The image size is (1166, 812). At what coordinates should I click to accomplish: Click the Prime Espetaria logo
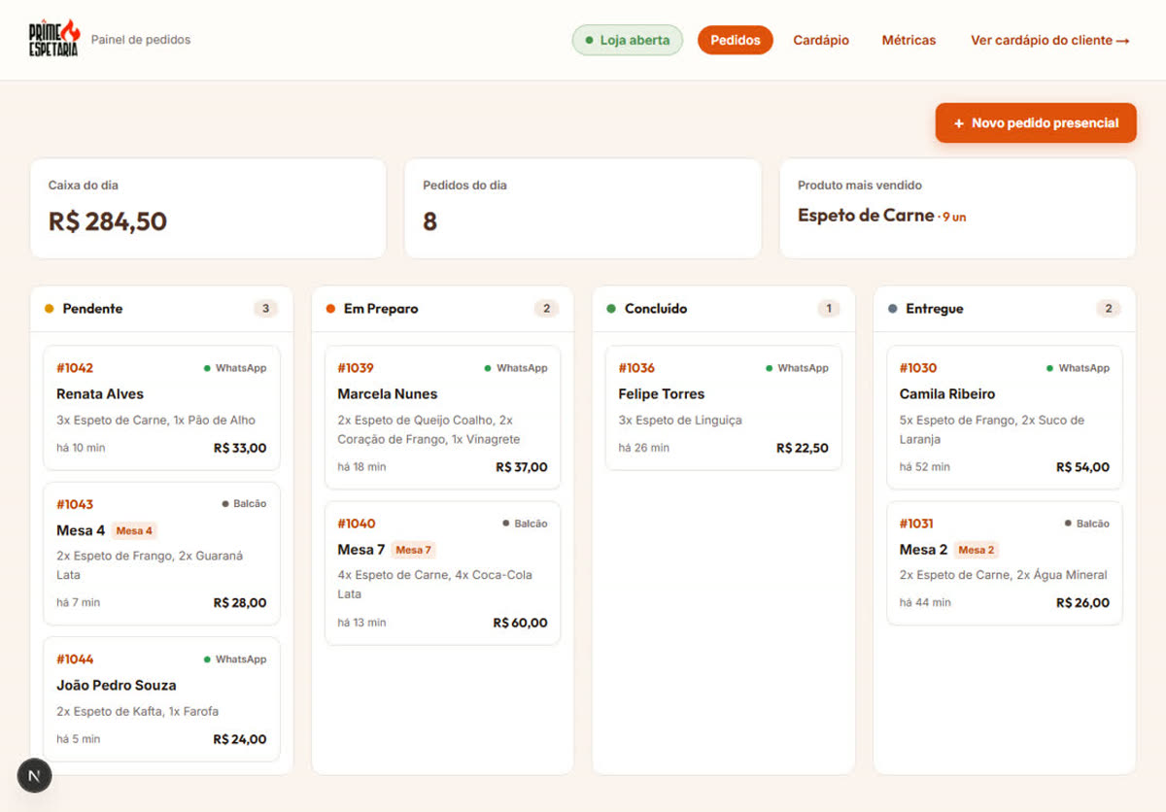pos(54,39)
